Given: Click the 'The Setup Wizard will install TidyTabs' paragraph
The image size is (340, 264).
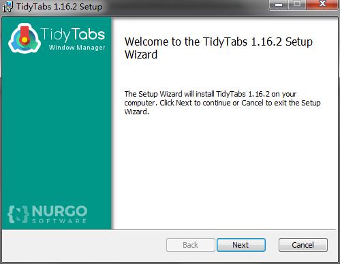Looking at the screenshot, I should 222,103.
